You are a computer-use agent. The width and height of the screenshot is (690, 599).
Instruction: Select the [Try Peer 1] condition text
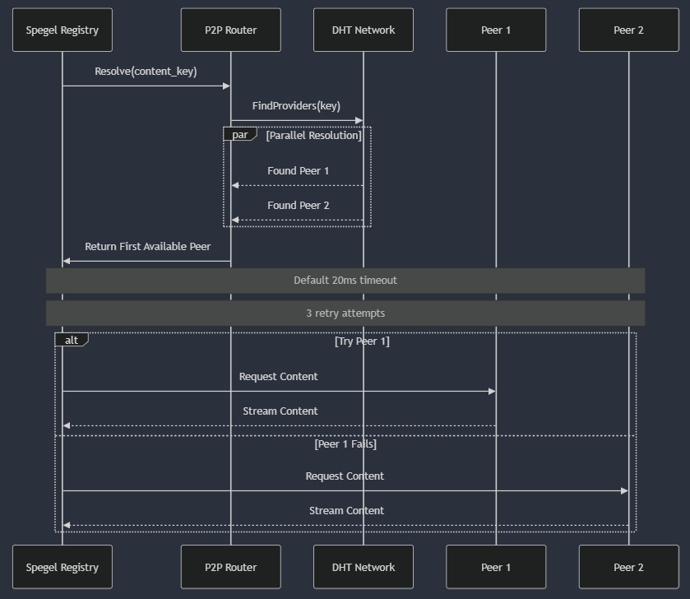click(x=362, y=341)
